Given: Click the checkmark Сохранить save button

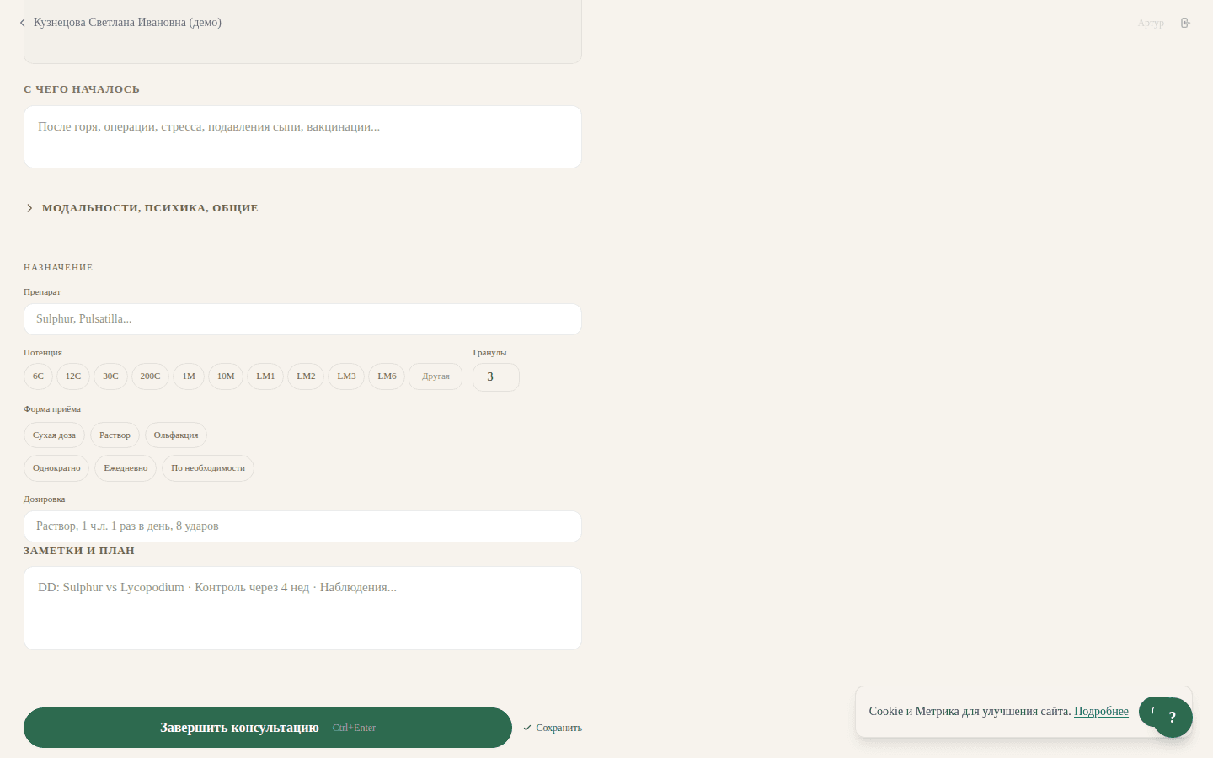Looking at the screenshot, I should pos(553,728).
